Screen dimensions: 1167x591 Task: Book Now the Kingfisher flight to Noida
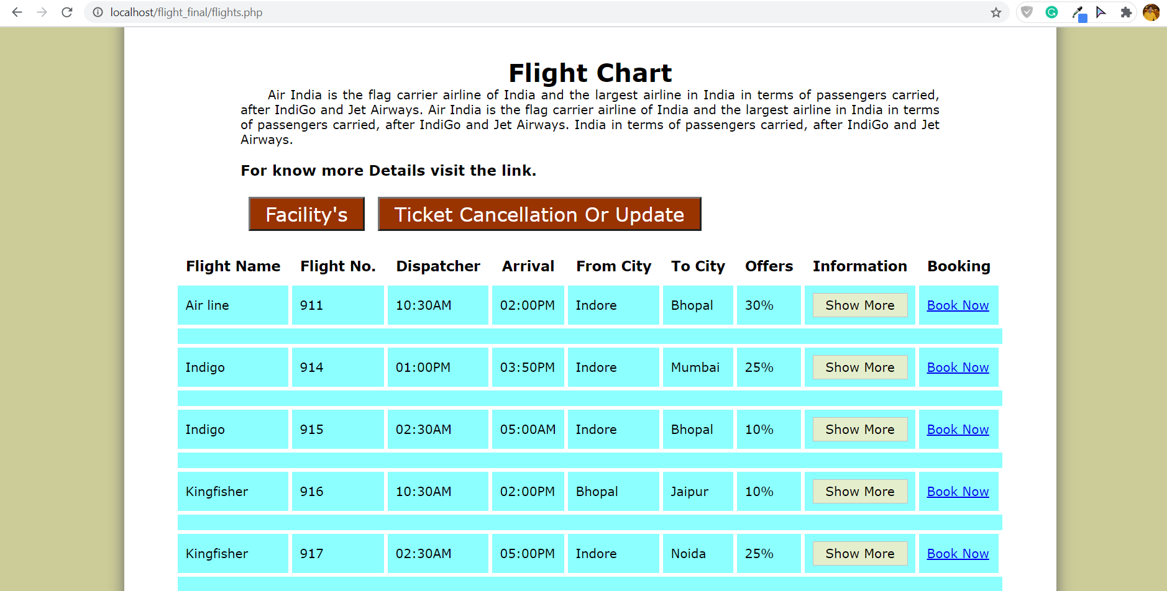(958, 553)
